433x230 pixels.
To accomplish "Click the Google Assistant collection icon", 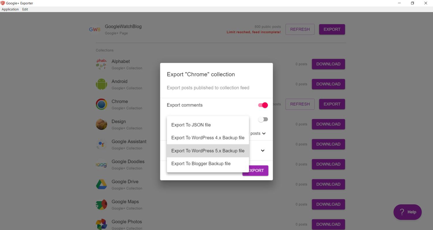I will (101, 144).
